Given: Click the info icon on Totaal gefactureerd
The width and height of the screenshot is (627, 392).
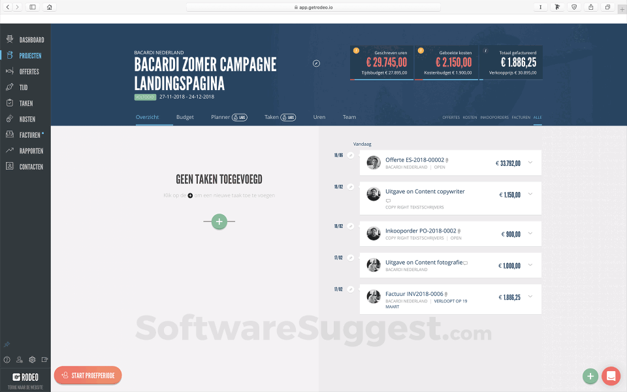Looking at the screenshot, I should pyautogui.click(x=486, y=50).
